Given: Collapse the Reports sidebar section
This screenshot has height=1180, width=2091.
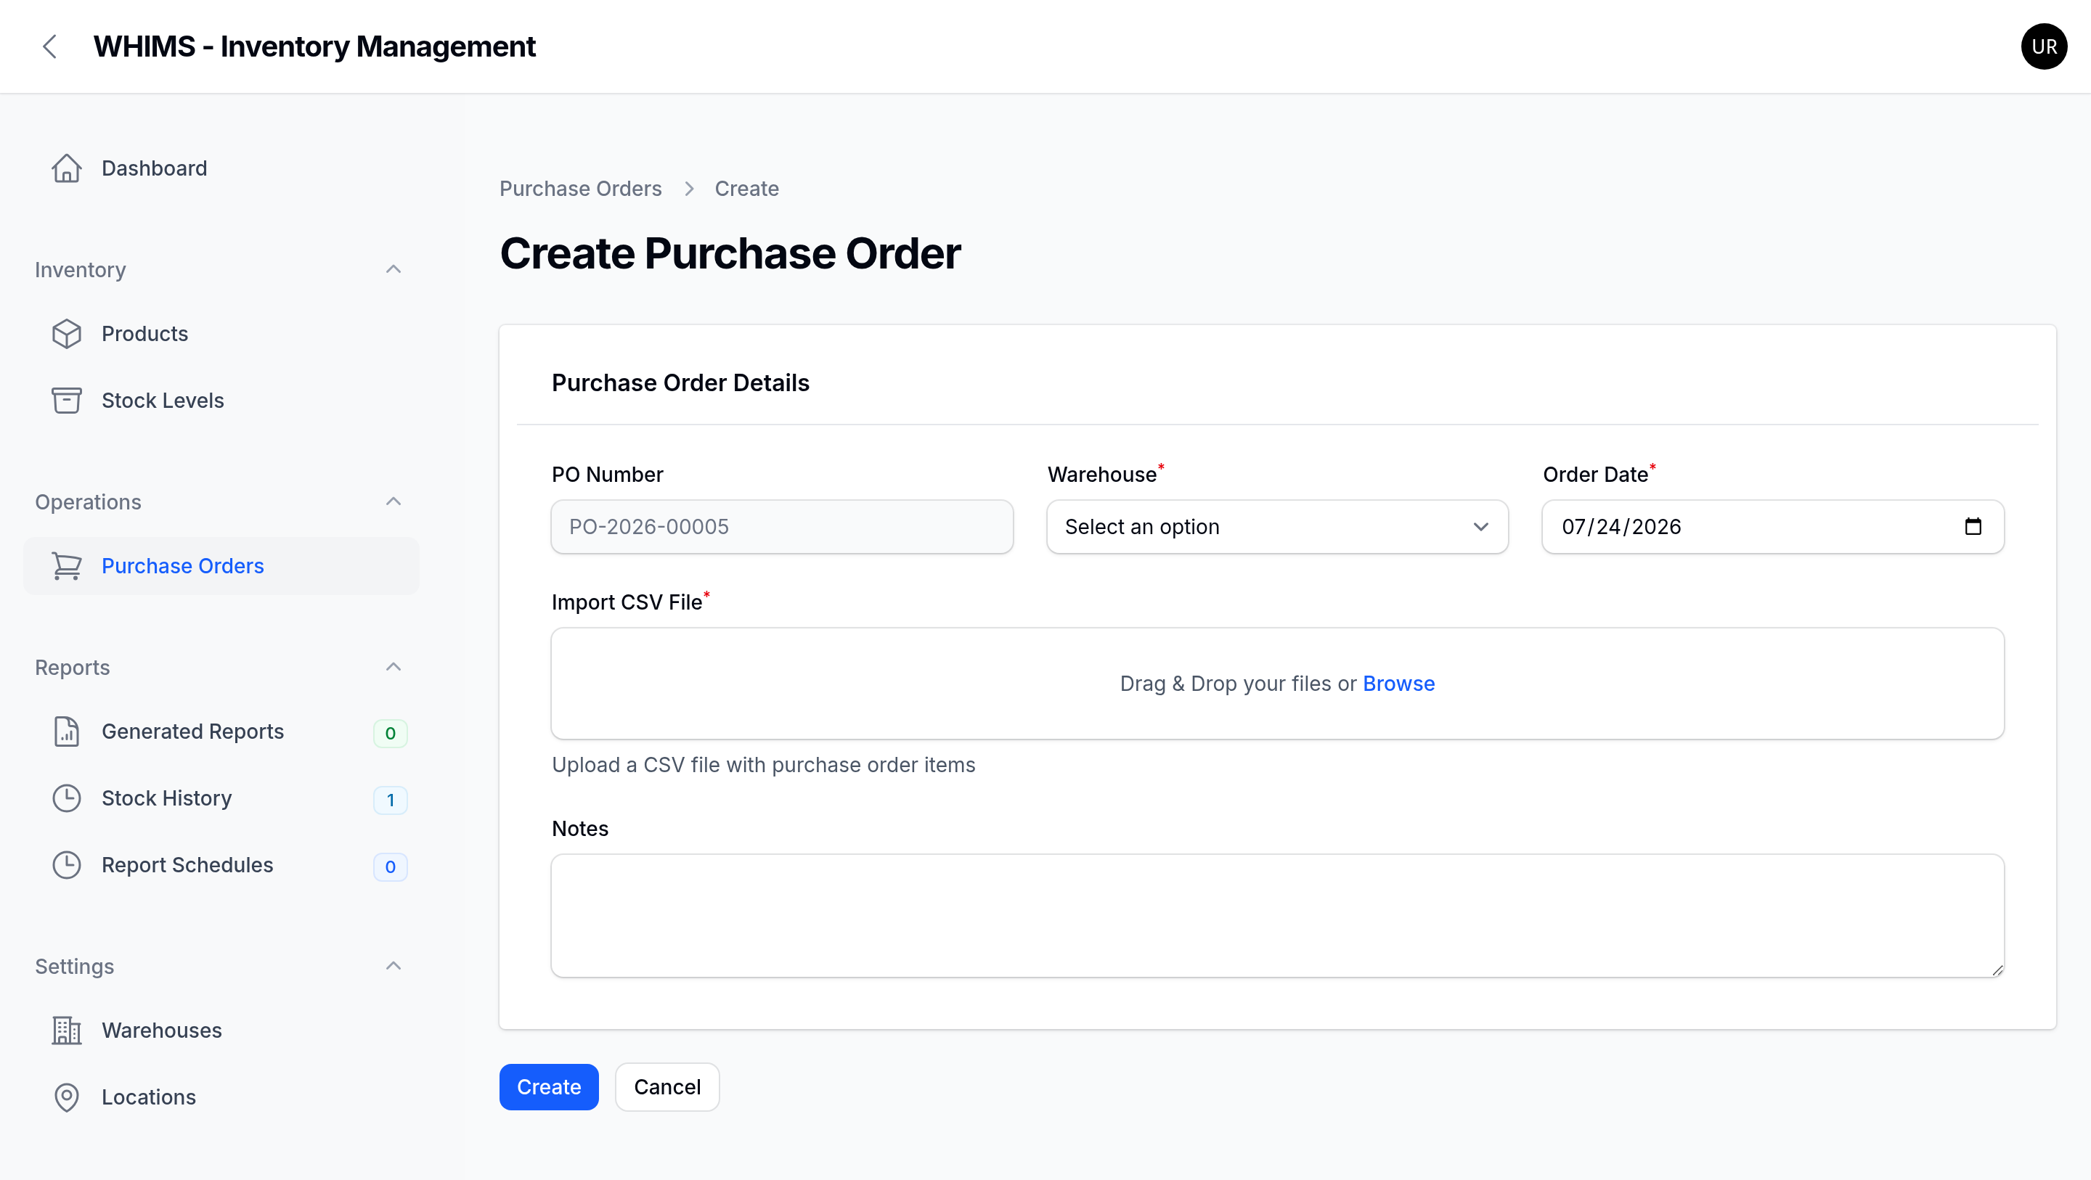Looking at the screenshot, I should [x=394, y=667].
